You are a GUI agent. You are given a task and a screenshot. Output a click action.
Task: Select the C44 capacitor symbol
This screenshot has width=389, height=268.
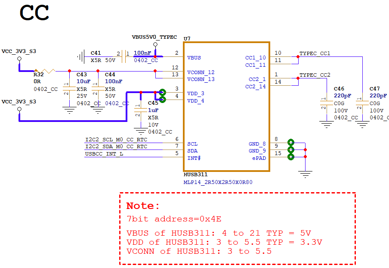click(98, 89)
